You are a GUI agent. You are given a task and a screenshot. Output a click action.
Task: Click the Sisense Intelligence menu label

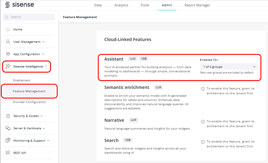point(28,66)
